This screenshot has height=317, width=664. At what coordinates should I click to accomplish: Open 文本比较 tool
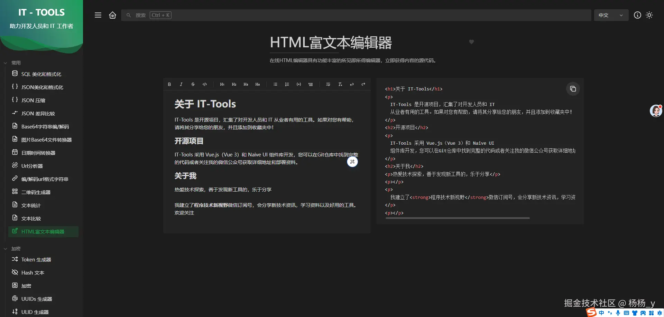tap(43, 218)
